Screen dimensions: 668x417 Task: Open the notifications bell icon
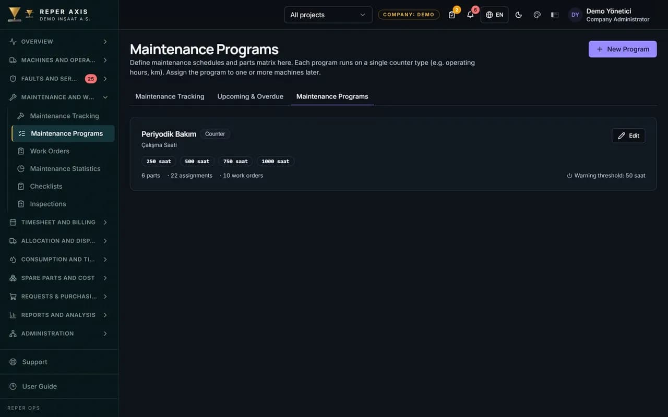point(470,15)
